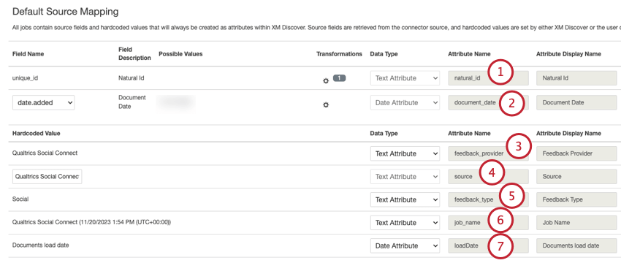This screenshot has height=263, width=621.
Task: Click the Documents load date hardcoded value
Action: tap(41, 245)
